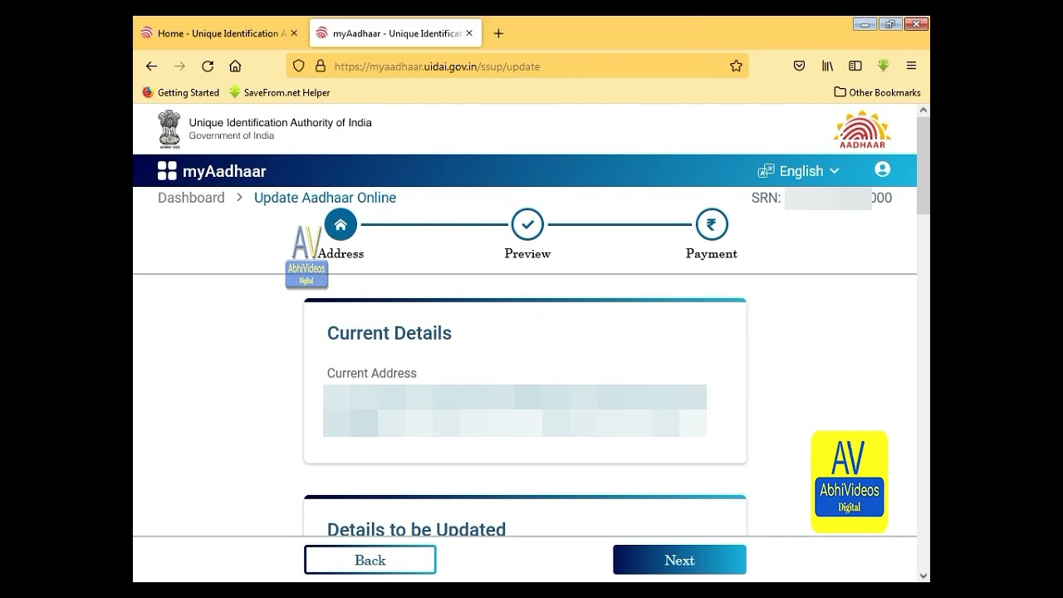
Task: Open the Getting Started bookmark
Action: (181, 93)
